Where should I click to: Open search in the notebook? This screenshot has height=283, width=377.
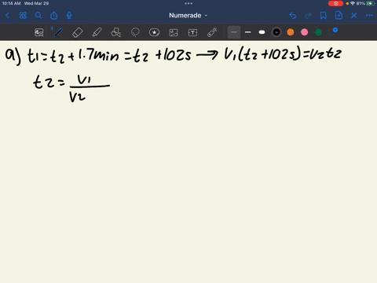pos(38,16)
